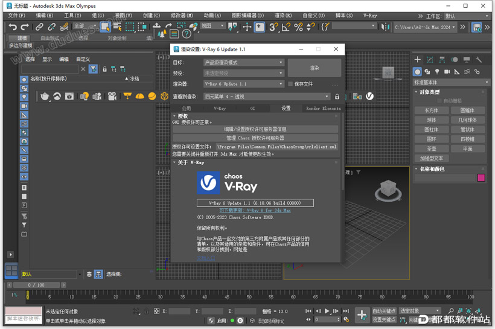This screenshot has height=329, width=495.
Task: Click the round V-Ray logo toolbar icon
Action: (x=369, y=96)
